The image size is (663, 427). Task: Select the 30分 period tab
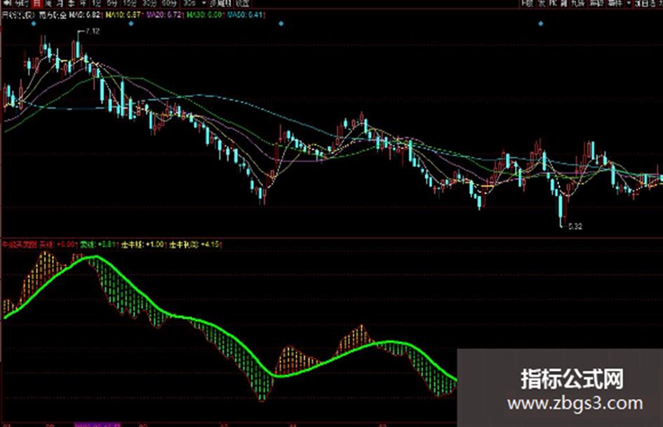(x=149, y=4)
